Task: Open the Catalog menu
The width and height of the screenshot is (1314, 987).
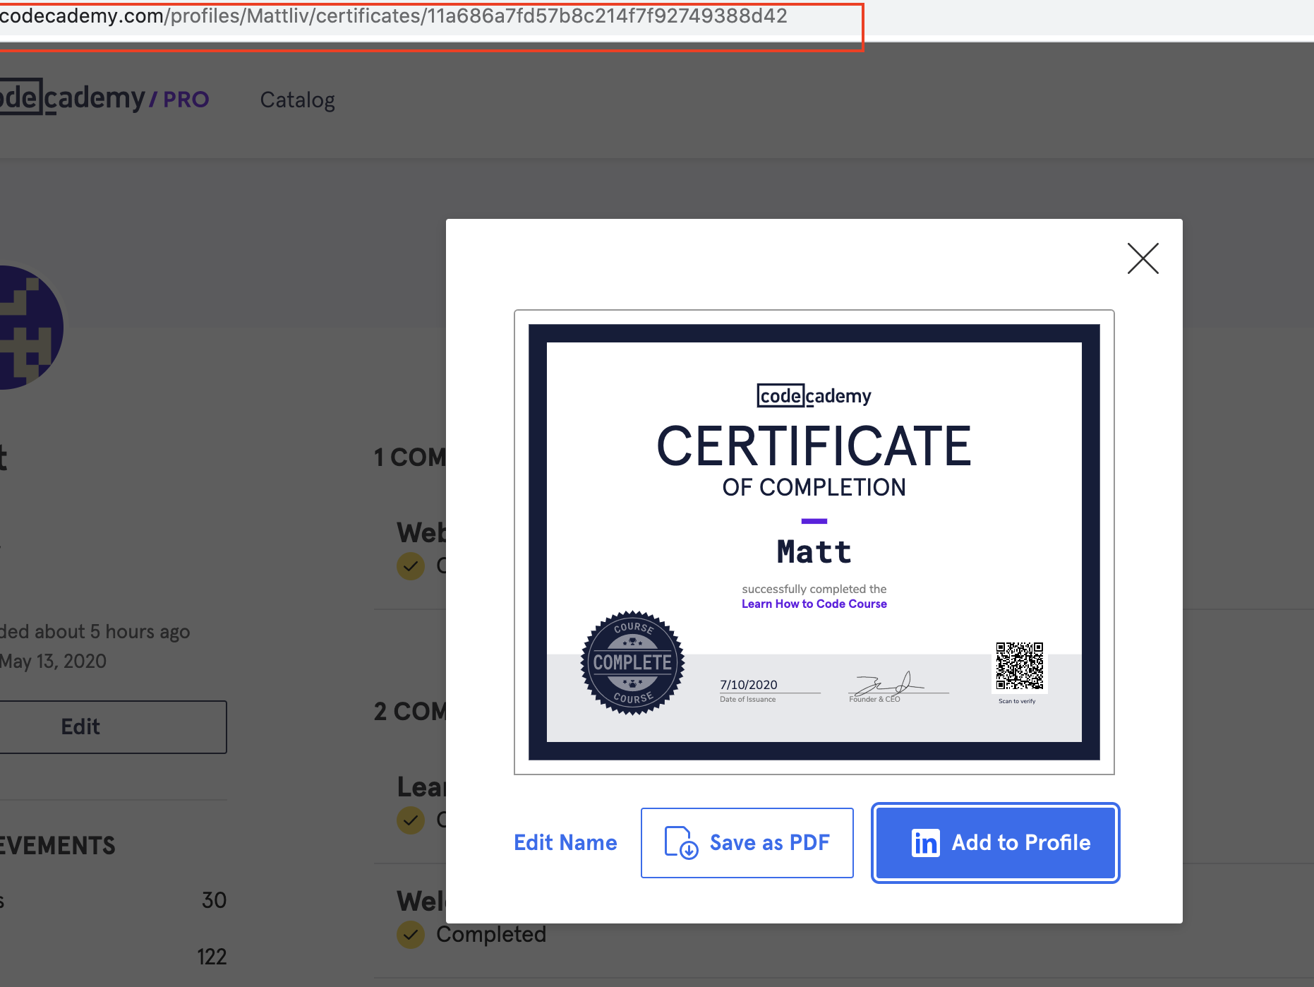Action: [x=297, y=100]
